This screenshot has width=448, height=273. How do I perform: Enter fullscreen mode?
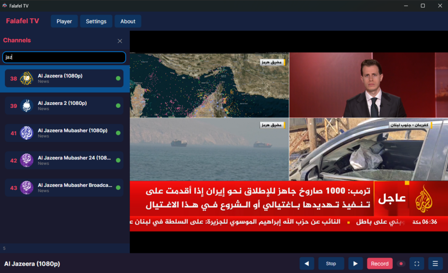tap(417, 263)
